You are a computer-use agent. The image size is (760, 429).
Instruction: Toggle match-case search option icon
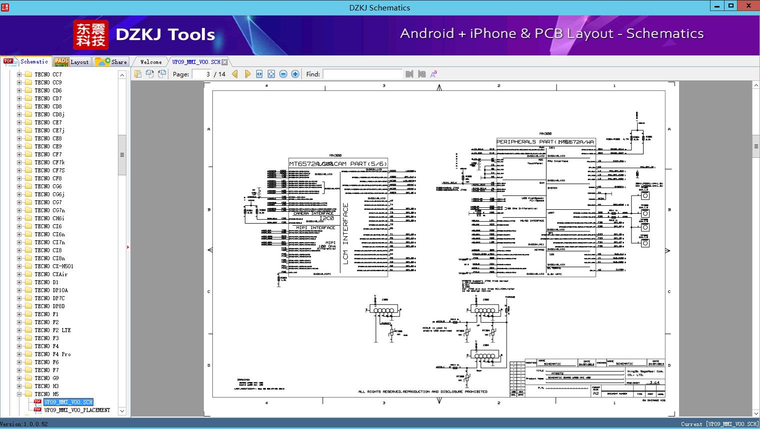pos(434,74)
